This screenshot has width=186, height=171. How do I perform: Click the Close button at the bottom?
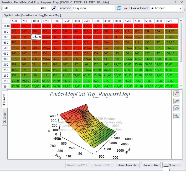tap(172, 165)
